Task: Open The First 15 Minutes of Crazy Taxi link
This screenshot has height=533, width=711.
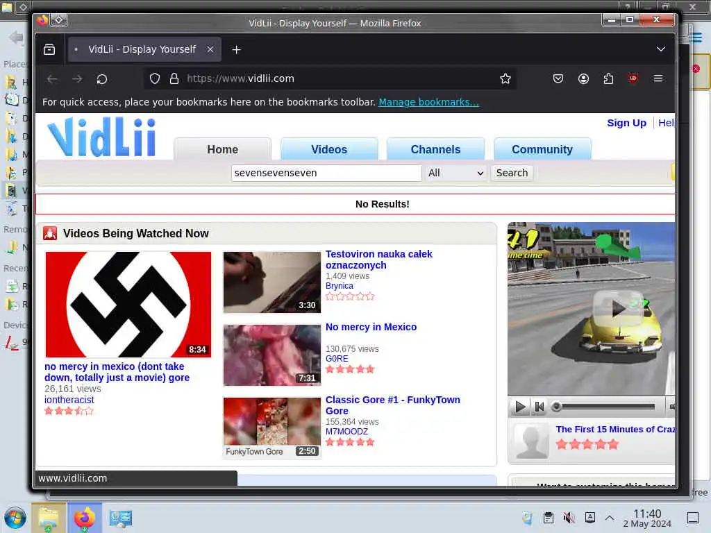Action: point(615,429)
